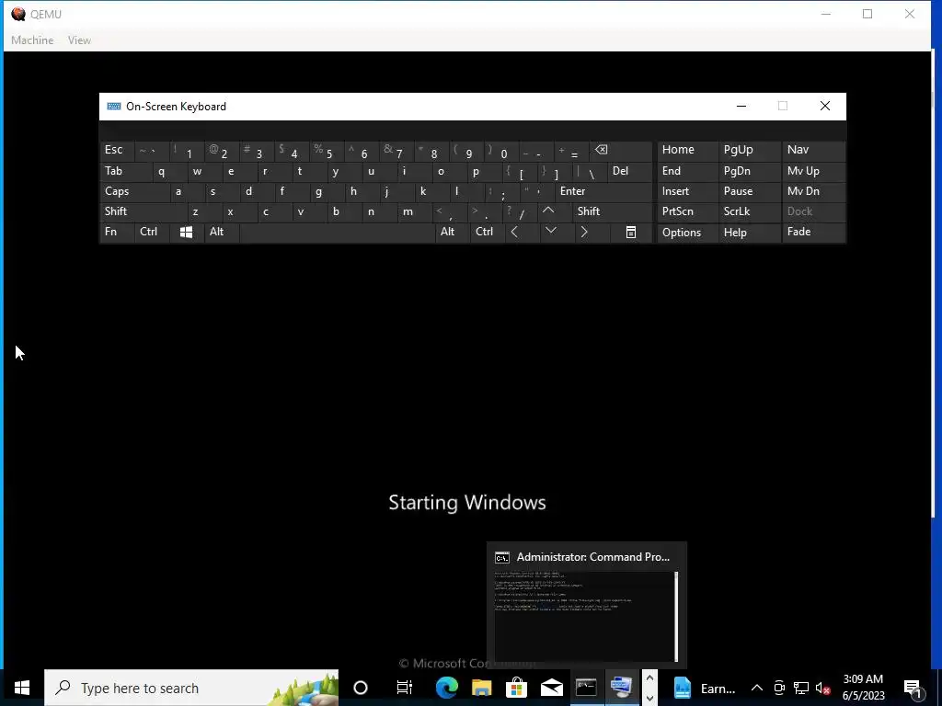Open File Explorer from the taskbar
Screen dimensions: 942x706
pyautogui.click(x=481, y=688)
